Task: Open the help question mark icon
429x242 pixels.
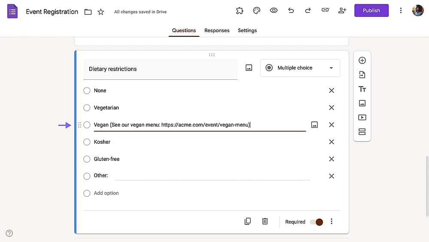Action: [9, 233]
